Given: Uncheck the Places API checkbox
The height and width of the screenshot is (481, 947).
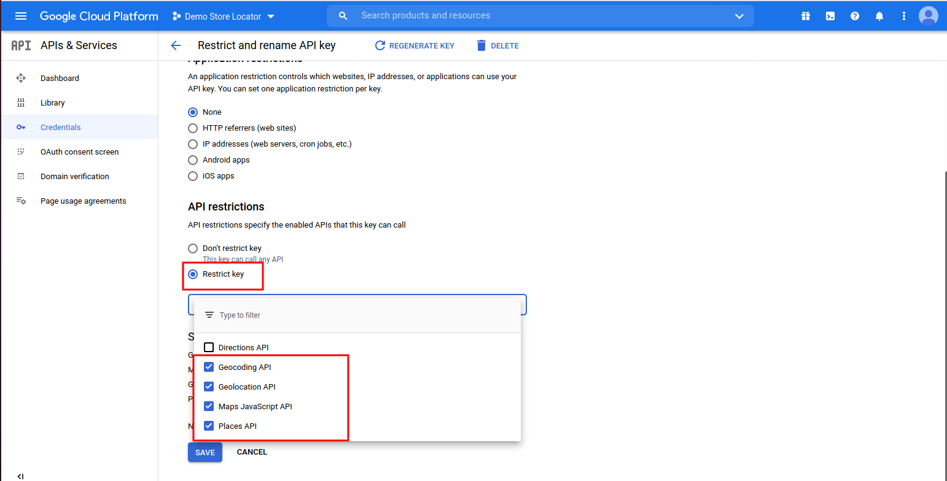Looking at the screenshot, I should coord(209,426).
